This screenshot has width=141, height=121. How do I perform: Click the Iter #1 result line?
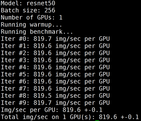(x=55, y=46)
